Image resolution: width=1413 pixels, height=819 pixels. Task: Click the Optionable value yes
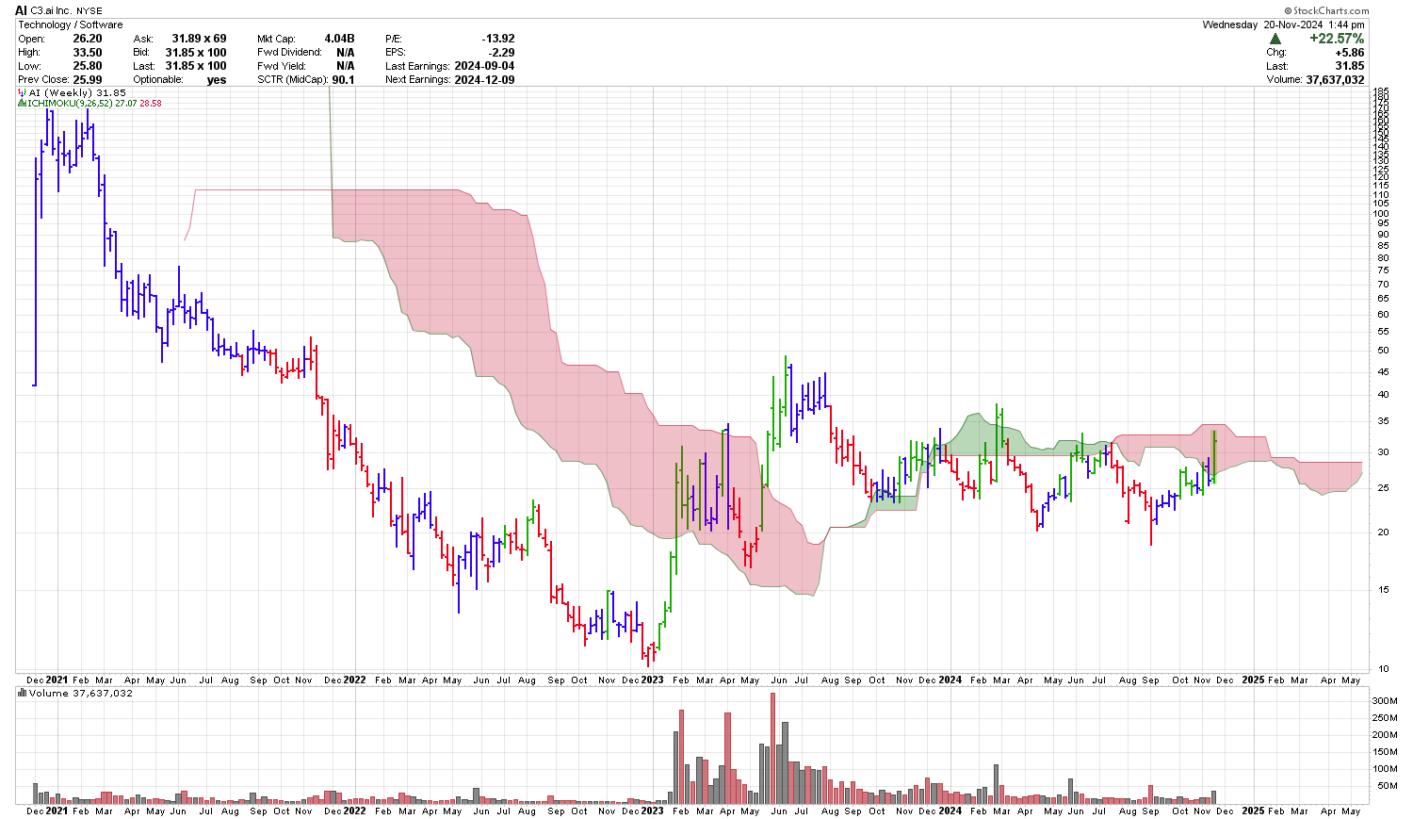(217, 79)
